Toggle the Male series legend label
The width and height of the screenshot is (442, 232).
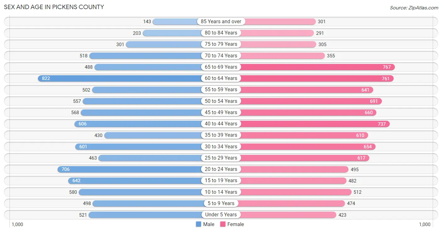pyautogui.click(x=209, y=224)
